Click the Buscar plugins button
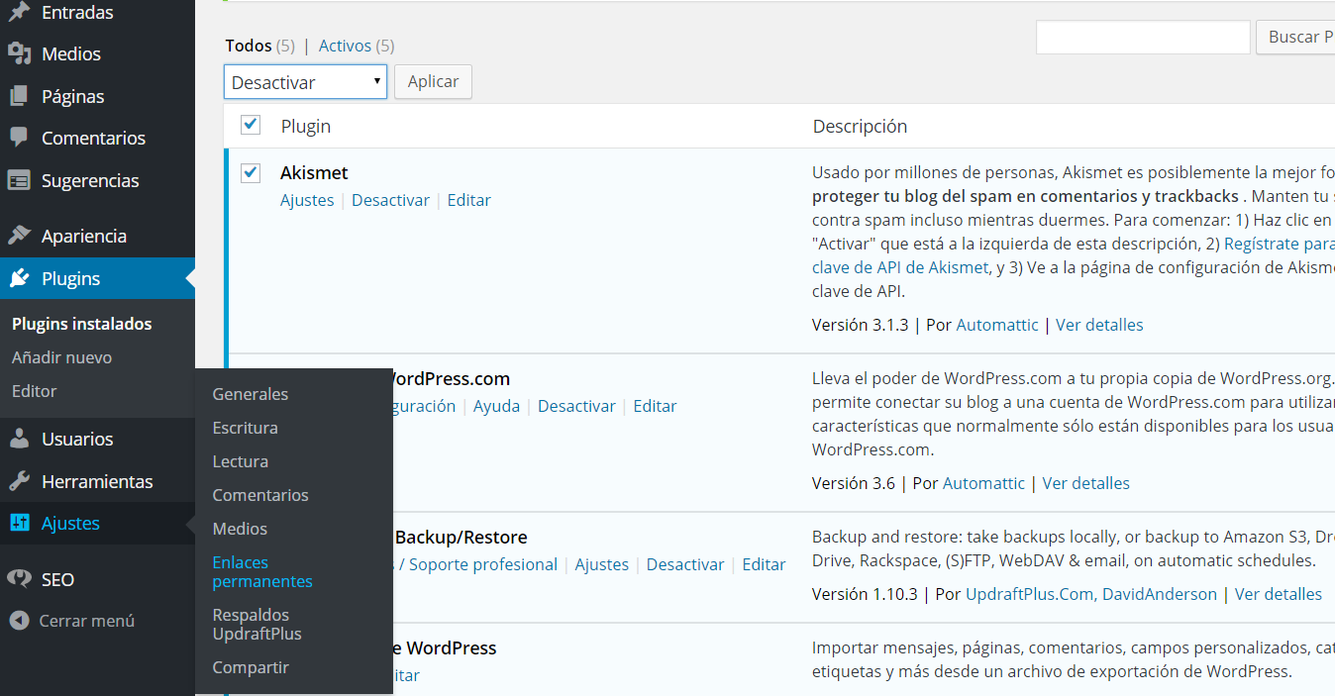The width and height of the screenshot is (1335, 696). pyautogui.click(x=1295, y=37)
